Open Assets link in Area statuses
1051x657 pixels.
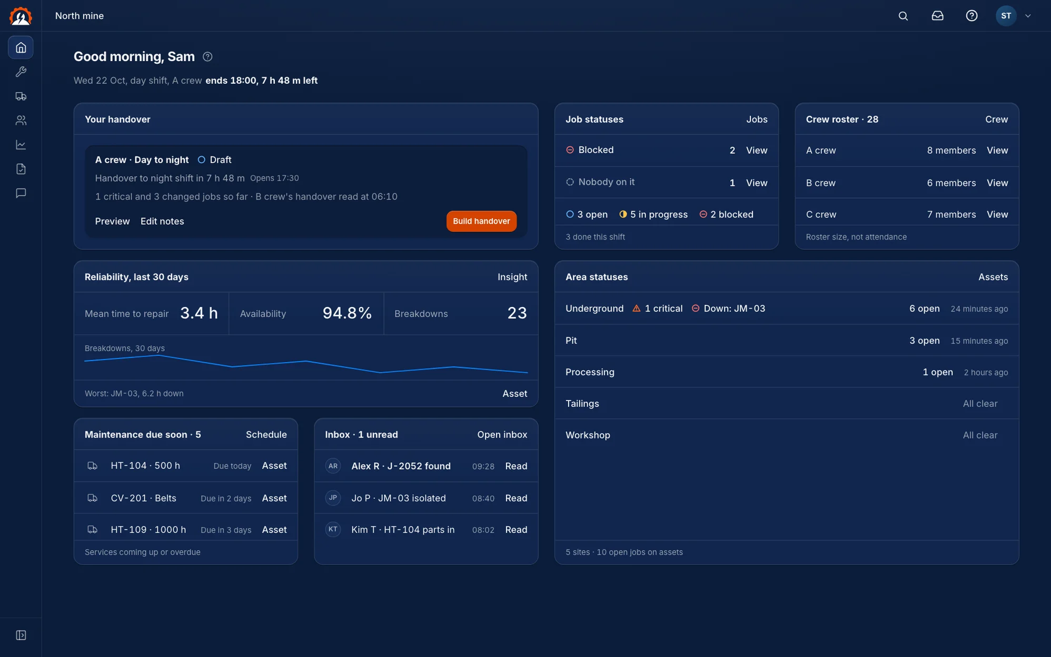(993, 276)
